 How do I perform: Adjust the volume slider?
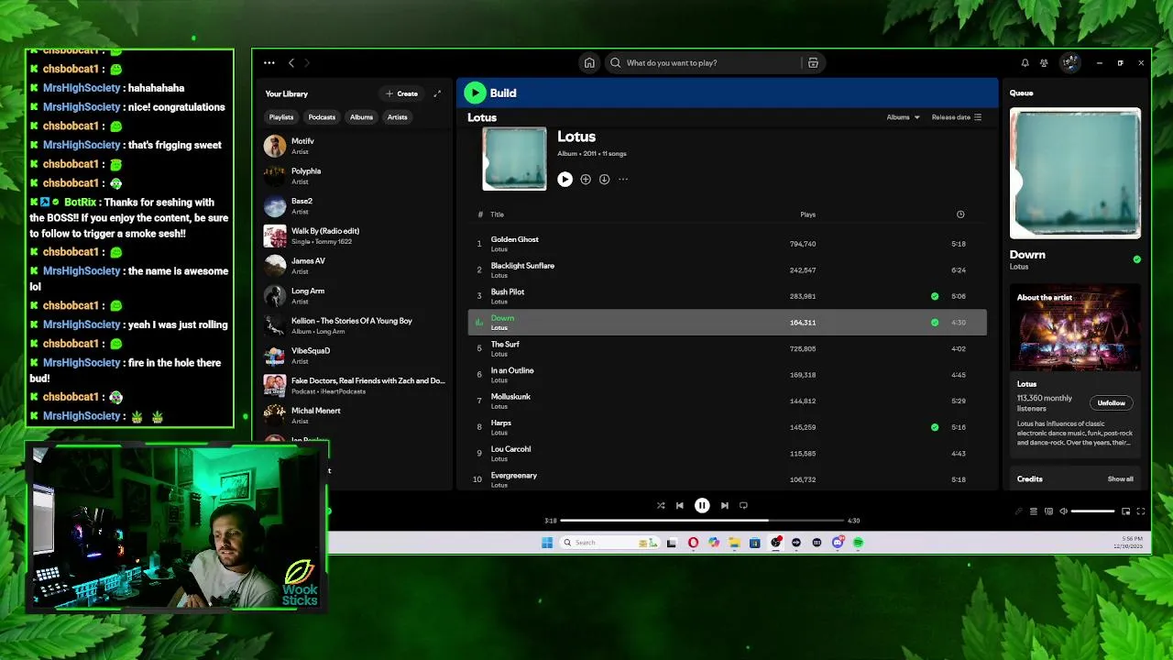pos(1093,511)
